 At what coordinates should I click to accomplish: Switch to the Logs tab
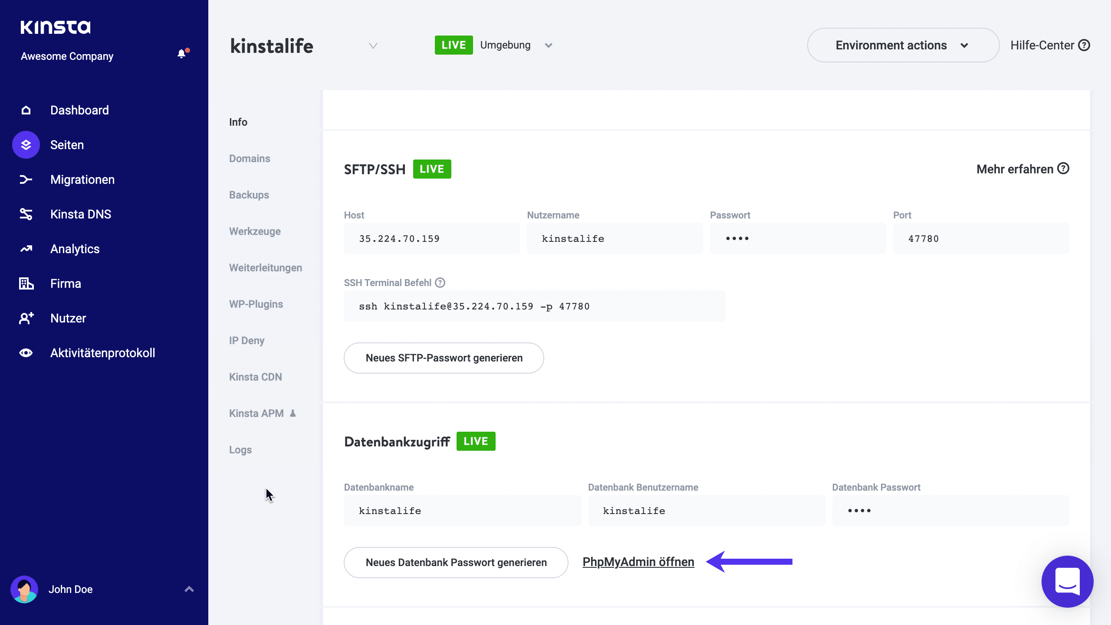point(240,449)
